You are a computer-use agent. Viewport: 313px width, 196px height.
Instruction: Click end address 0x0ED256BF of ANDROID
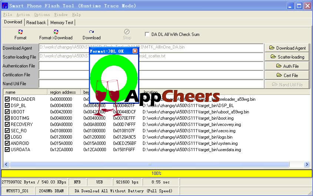[x=124, y=143]
